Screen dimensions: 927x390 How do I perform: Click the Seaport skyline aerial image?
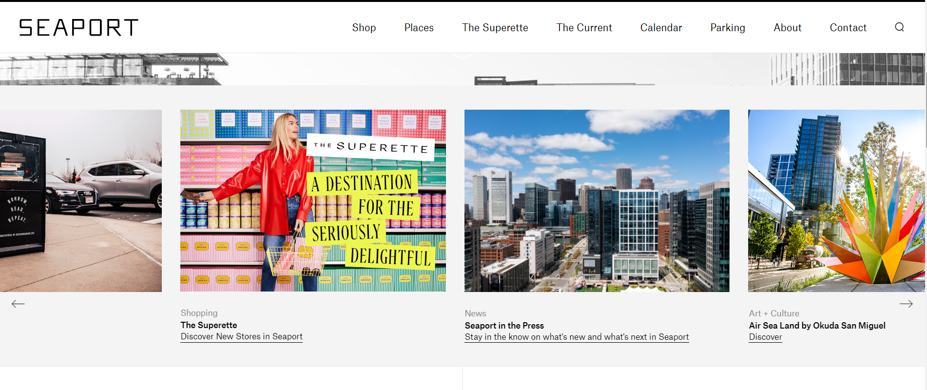point(597,201)
